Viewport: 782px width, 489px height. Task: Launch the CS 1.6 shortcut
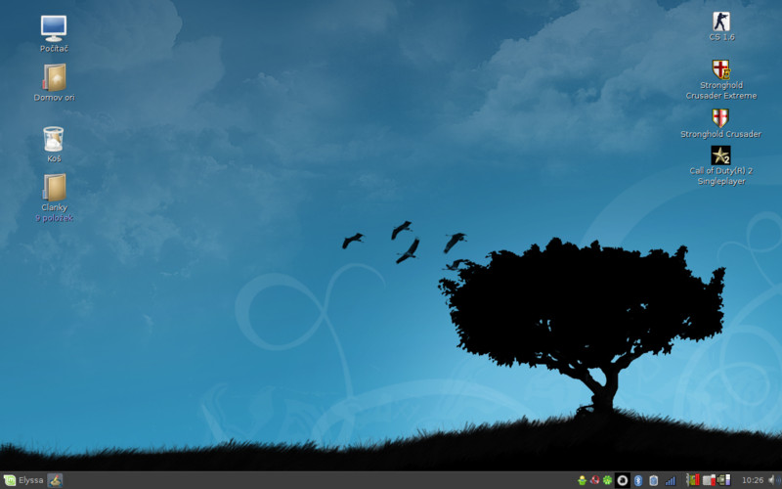click(x=721, y=26)
